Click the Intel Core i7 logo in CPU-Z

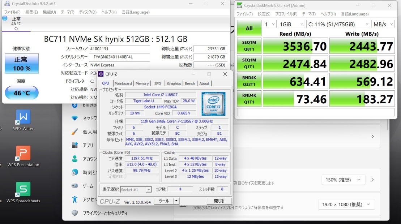coord(214,104)
